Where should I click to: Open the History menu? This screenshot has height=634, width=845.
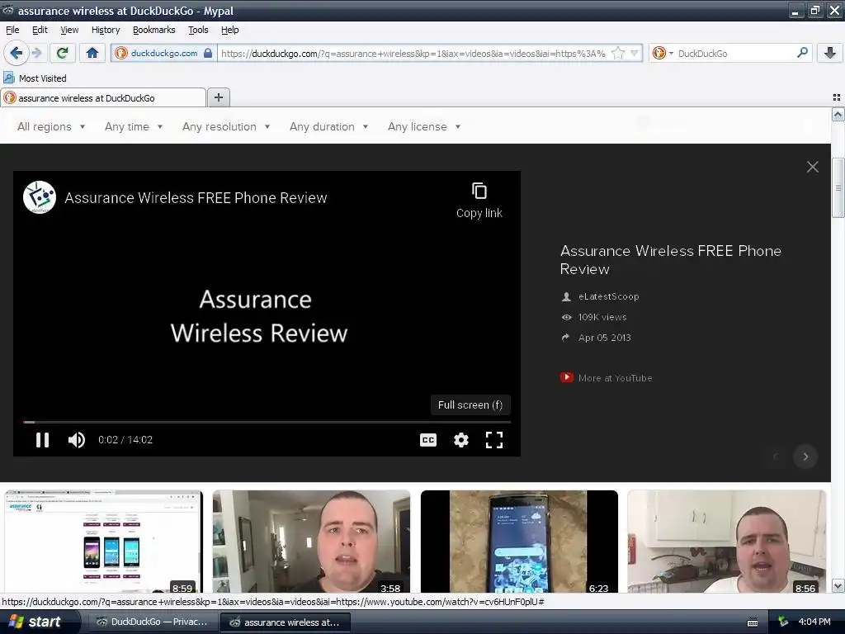106,30
